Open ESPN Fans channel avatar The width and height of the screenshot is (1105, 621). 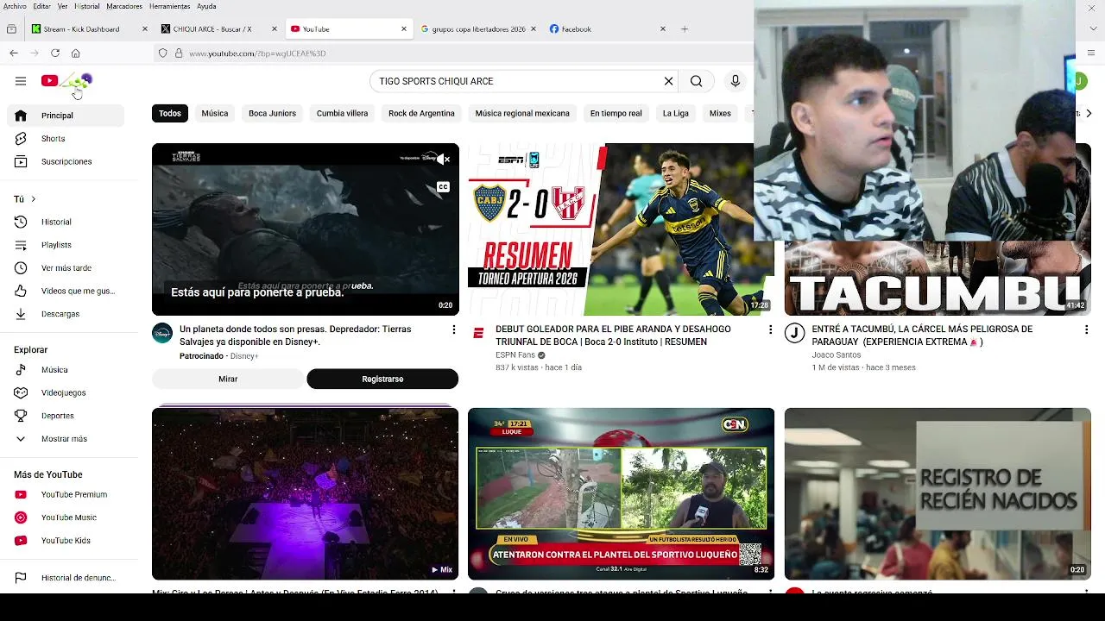click(478, 333)
